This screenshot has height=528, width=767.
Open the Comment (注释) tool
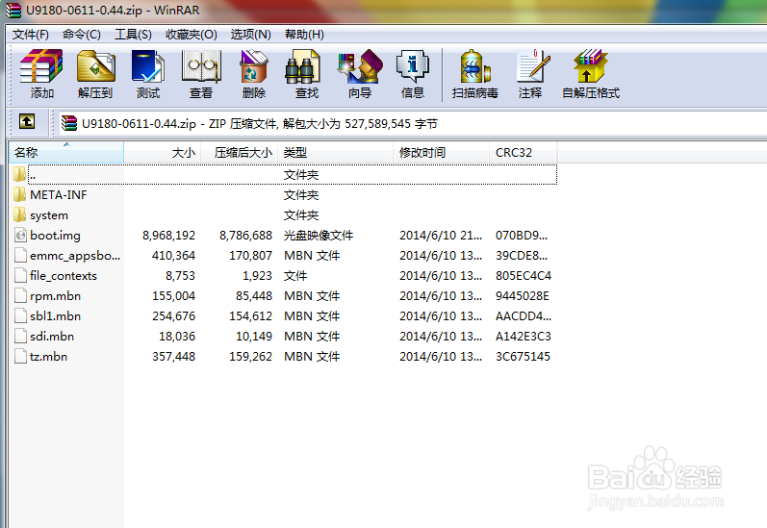(533, 66)
